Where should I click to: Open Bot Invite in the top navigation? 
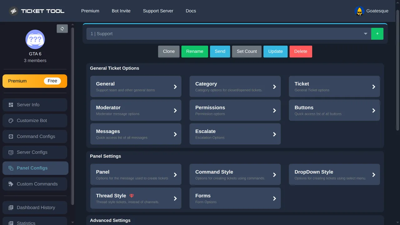pos(121,11)
